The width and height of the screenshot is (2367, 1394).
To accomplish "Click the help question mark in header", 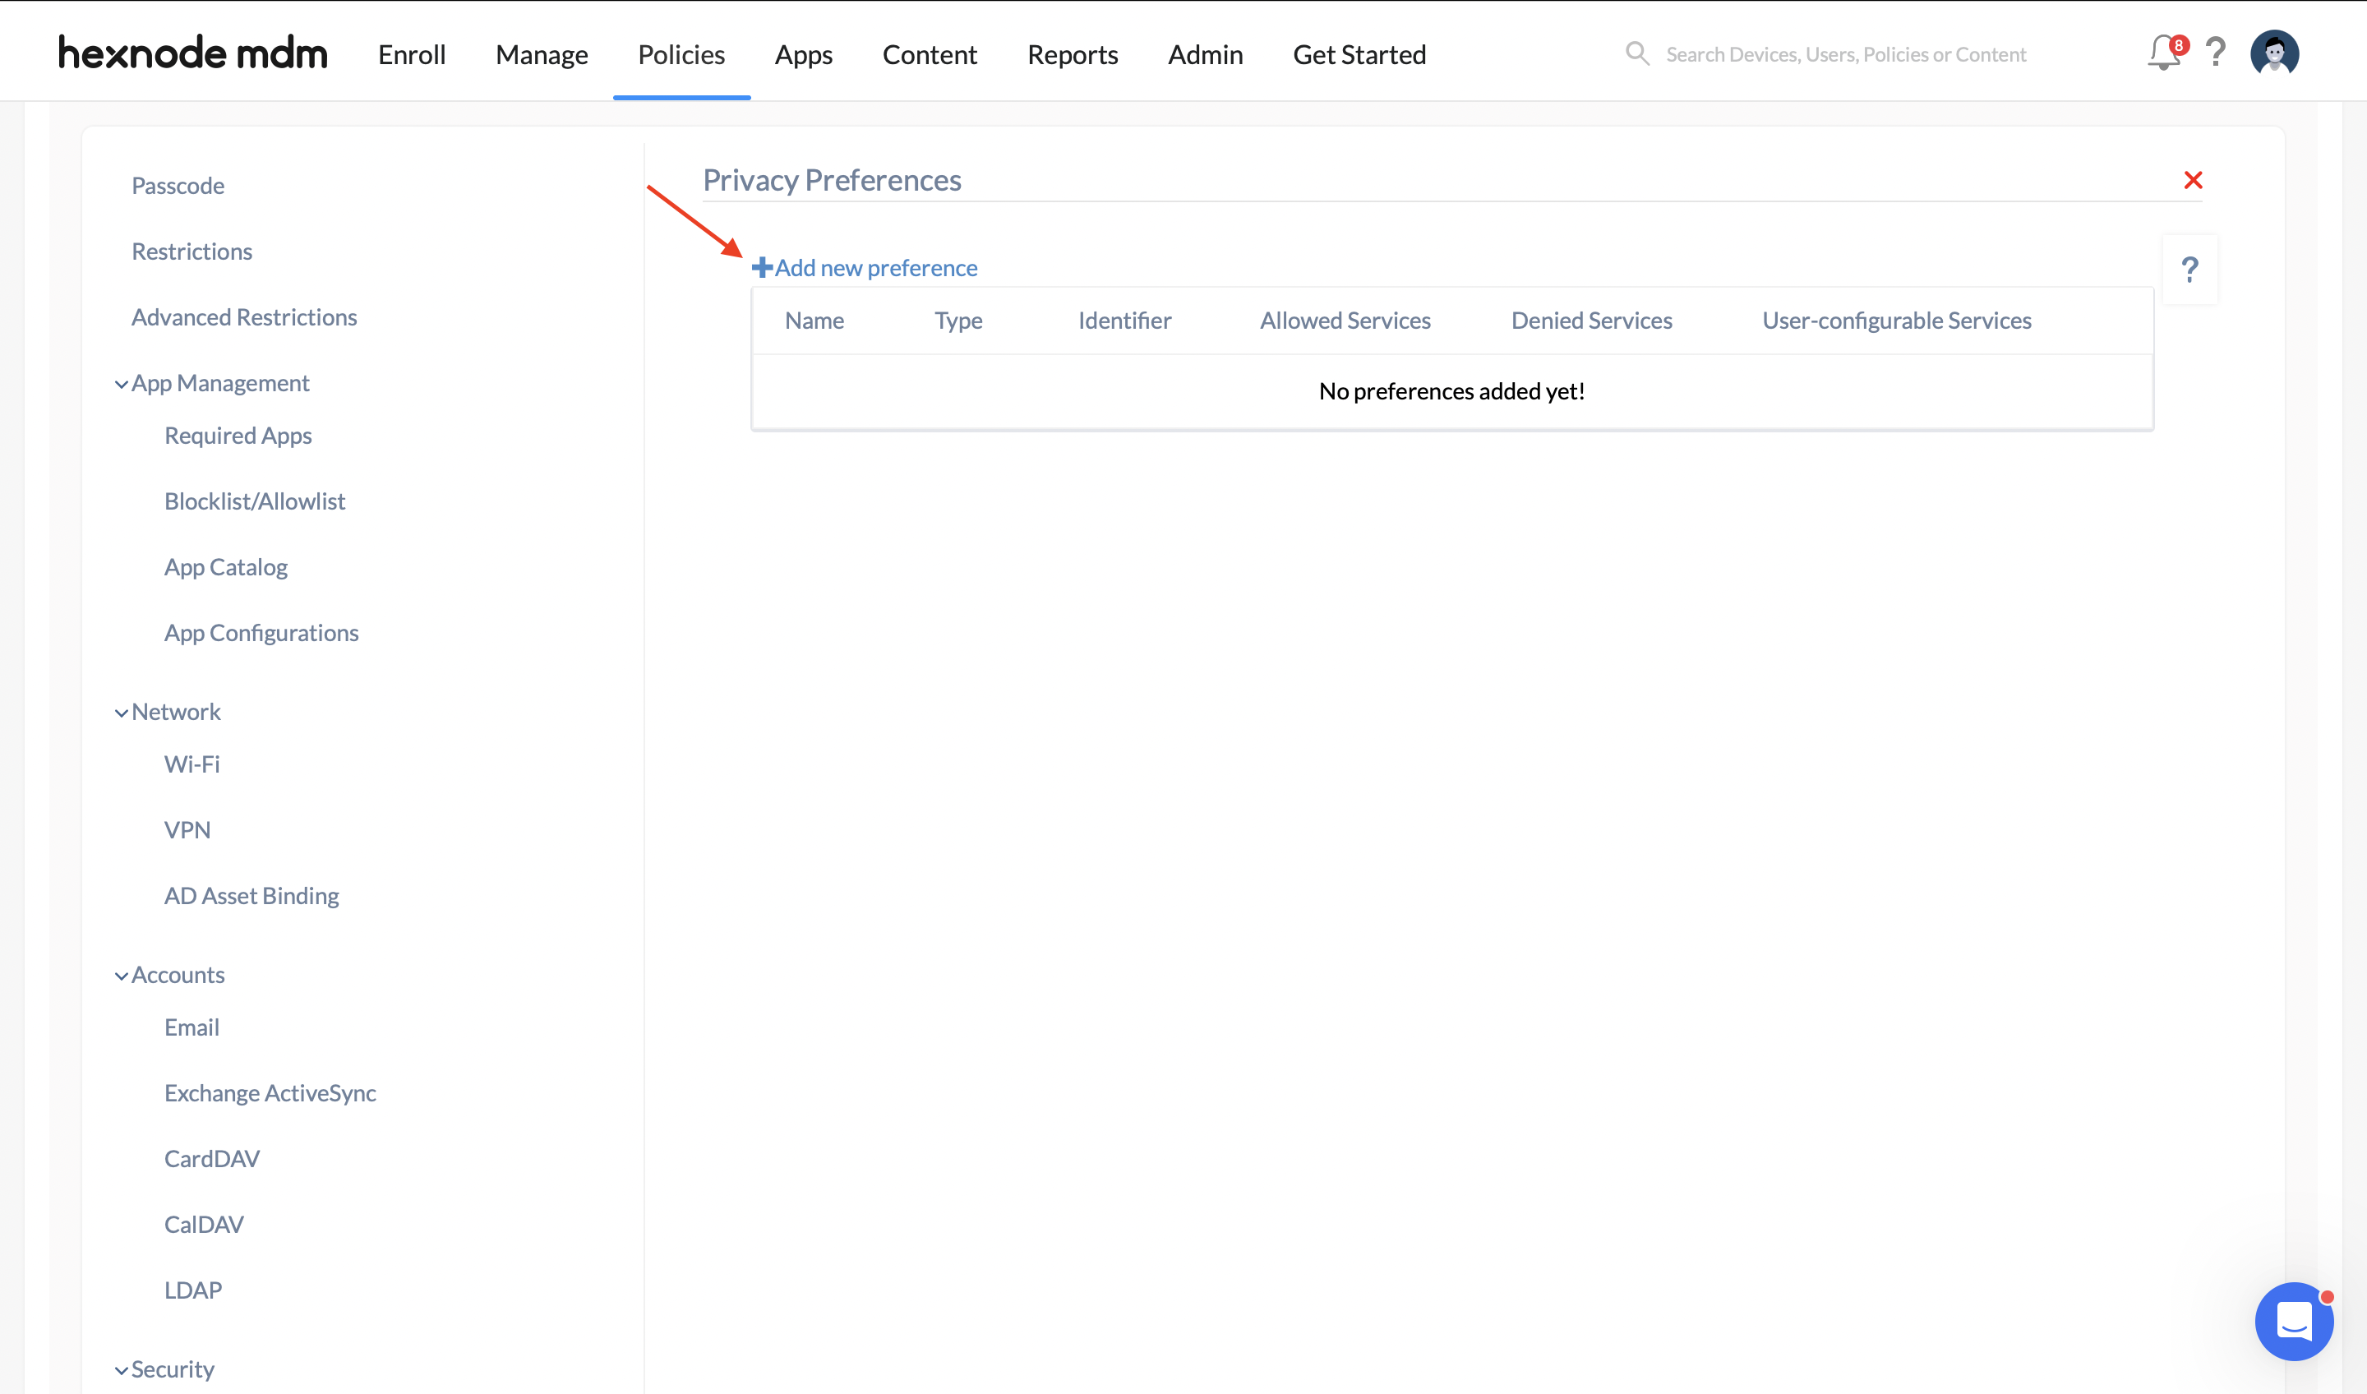I will coord(2216,53).
